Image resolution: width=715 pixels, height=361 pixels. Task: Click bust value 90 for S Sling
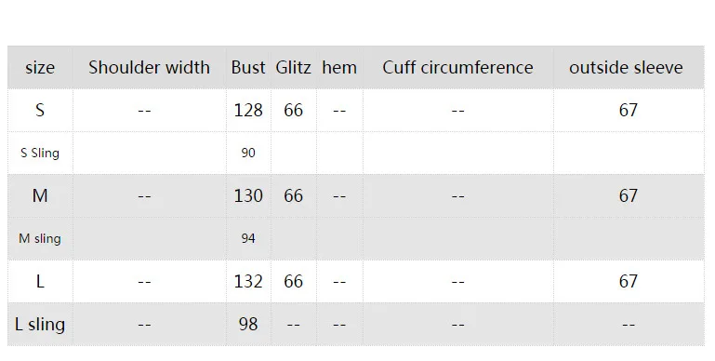pyautogui.click(x=248, y=153)
